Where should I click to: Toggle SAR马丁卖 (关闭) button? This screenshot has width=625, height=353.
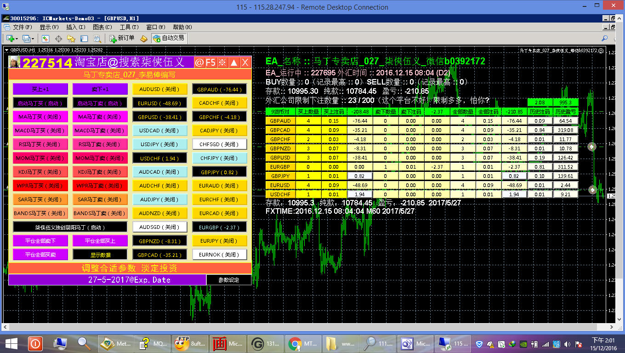pyautogui.click(x=100, y=199)
